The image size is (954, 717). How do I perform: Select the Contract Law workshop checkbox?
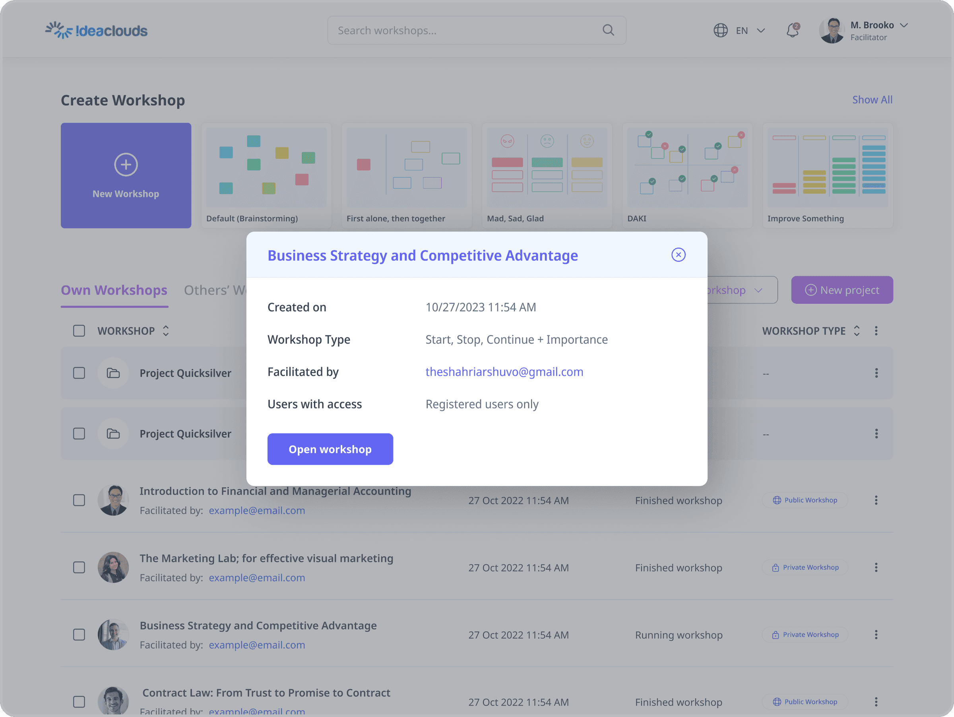click(79, 702)
